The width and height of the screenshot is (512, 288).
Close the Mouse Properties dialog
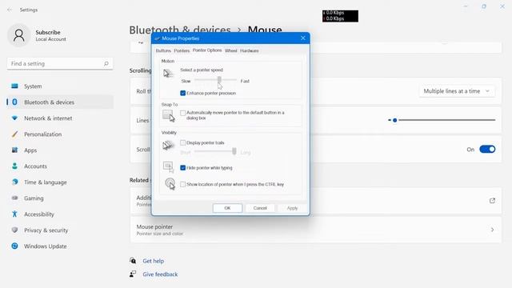coord(303,38)
